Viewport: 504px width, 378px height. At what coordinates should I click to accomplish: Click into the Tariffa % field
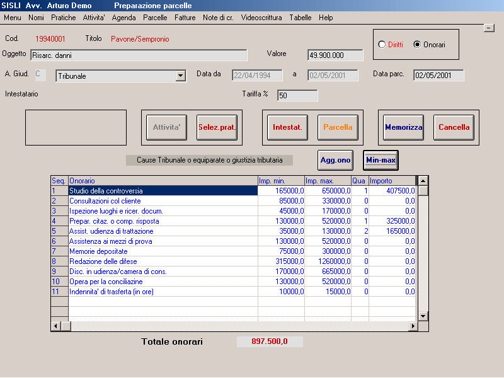click(297, 96)
